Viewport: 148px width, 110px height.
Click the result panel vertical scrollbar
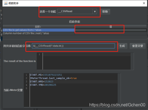click(x=132, y=61)
